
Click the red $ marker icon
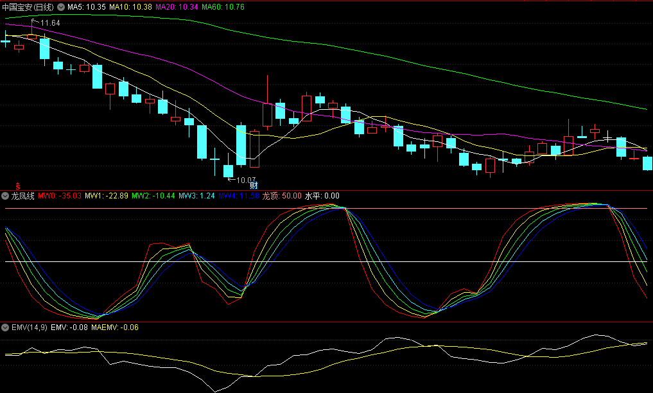(x=18, y=186)
